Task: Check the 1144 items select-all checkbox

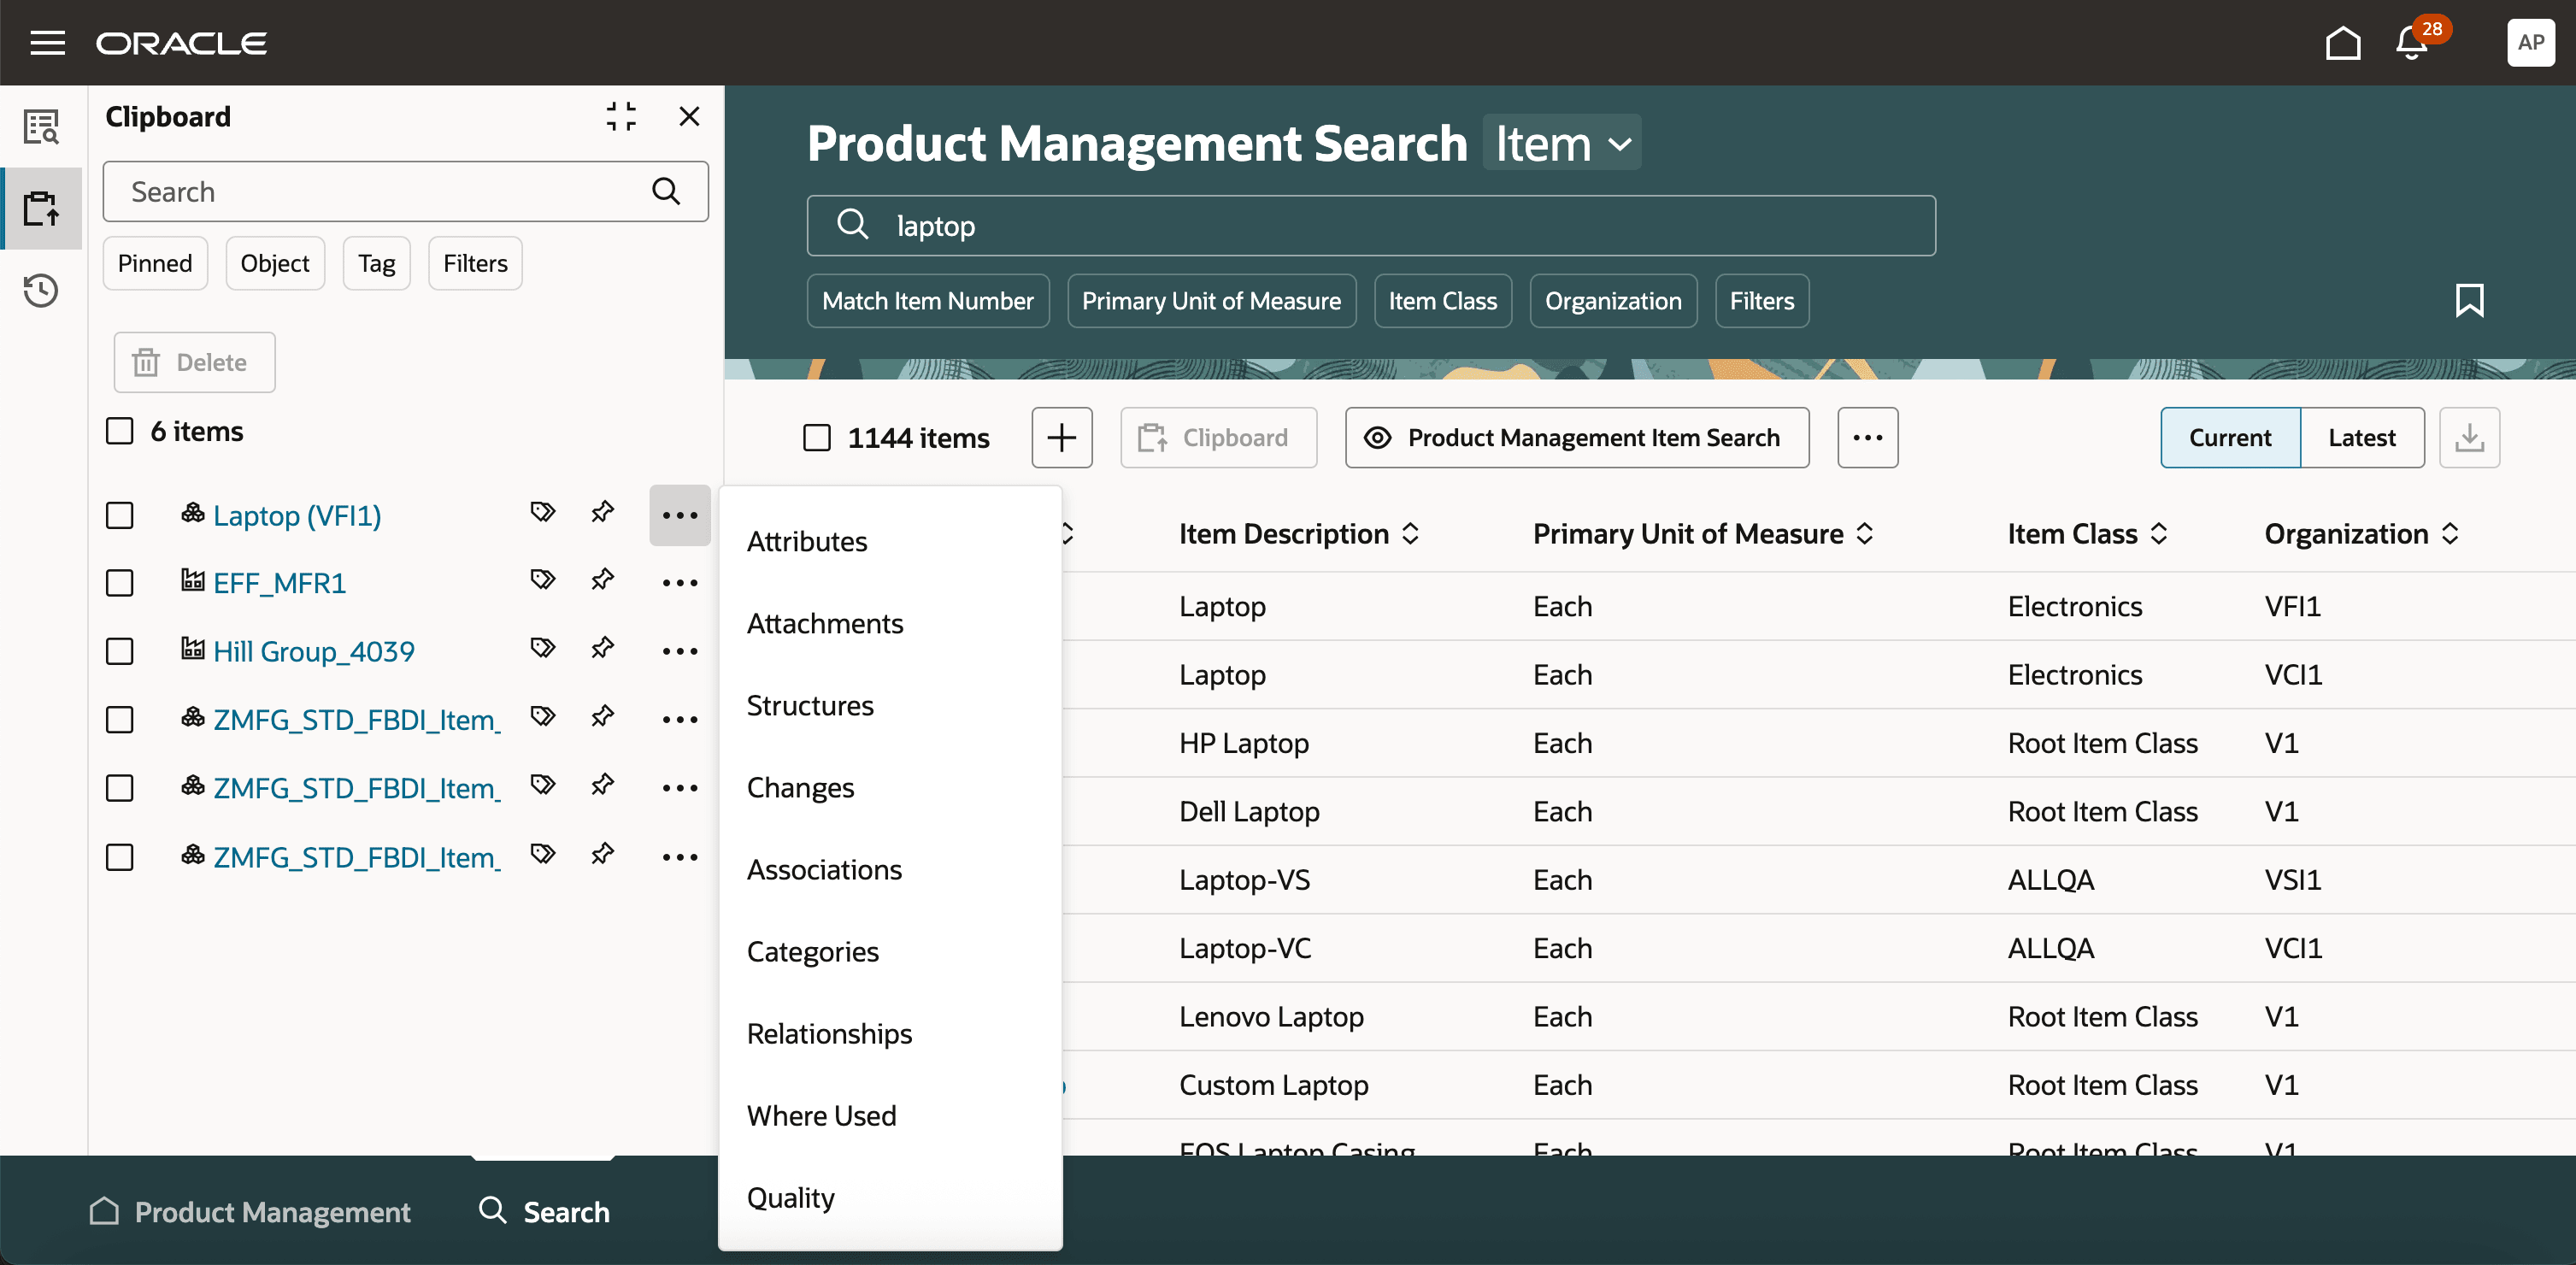Action: pyautogui.click(x=817, y=437)
